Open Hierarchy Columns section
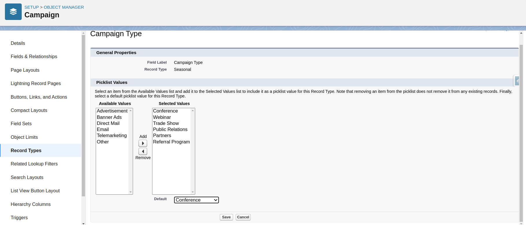The width and height of the screenshot is (526, 225). (x=31, y=204)
